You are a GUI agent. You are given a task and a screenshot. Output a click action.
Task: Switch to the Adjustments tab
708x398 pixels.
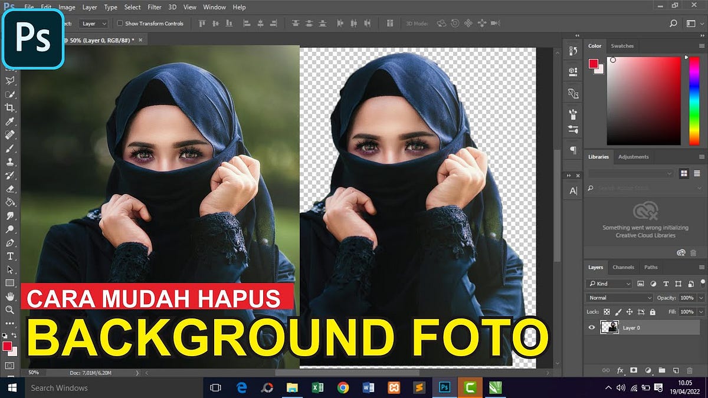coord(633,157)
